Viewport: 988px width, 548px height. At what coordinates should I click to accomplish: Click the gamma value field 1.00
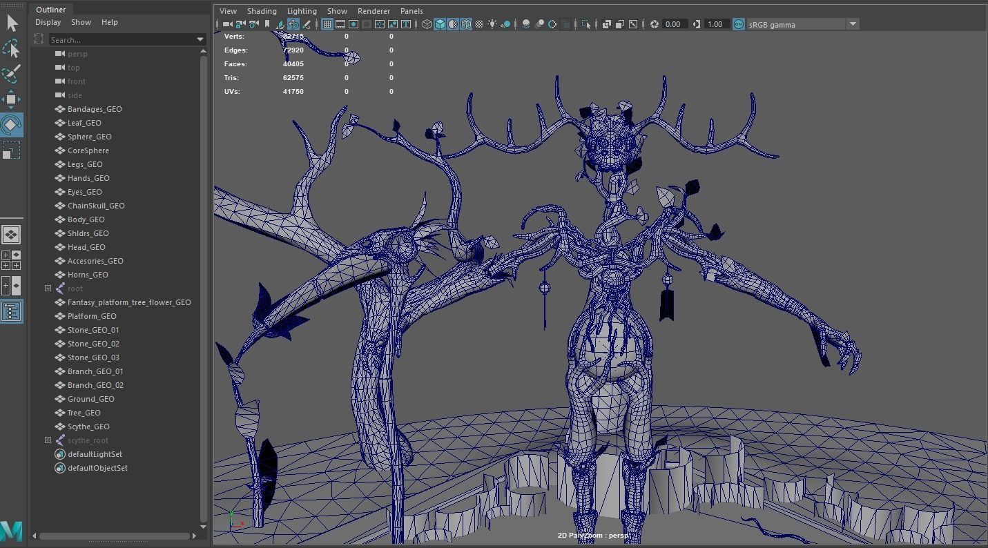click(x=716, y=24)
